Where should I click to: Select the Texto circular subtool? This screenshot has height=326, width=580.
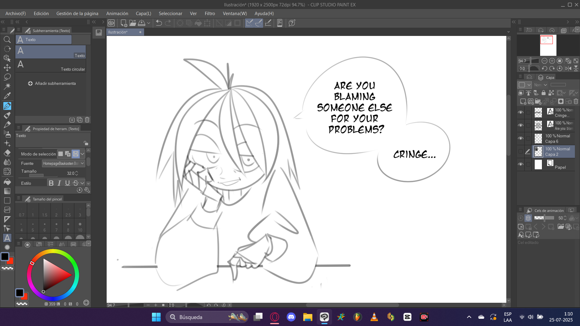tap(50, 66)
